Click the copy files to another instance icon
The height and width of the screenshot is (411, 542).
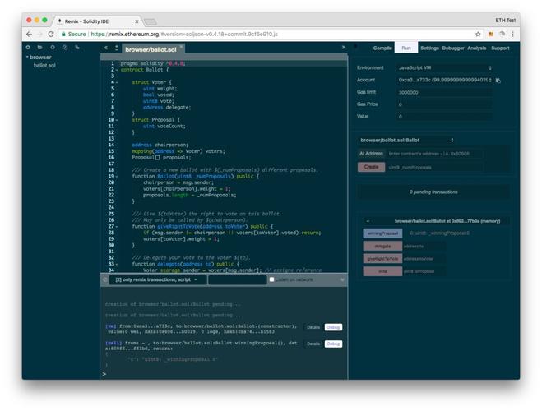pos(65,48)
